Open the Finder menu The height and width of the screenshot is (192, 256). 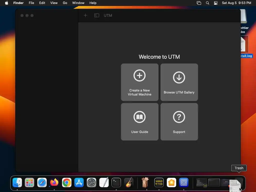[x=18, y=3]
